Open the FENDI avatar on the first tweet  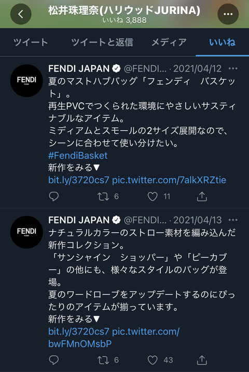(x=26, y=81)
